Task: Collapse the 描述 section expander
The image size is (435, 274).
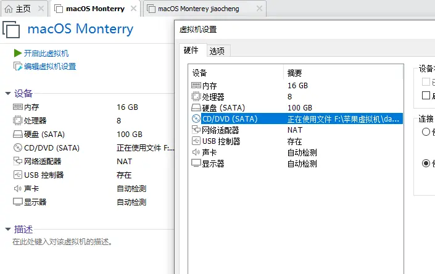Action: pos(8,230)
